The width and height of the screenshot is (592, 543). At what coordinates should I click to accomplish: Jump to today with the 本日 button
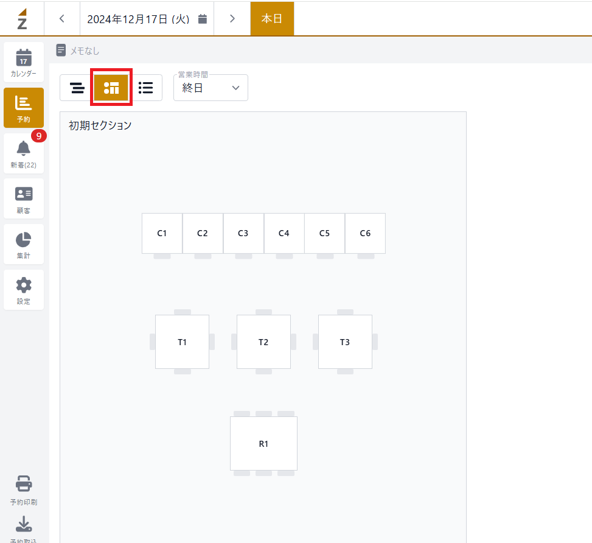(x=272, y=18)
